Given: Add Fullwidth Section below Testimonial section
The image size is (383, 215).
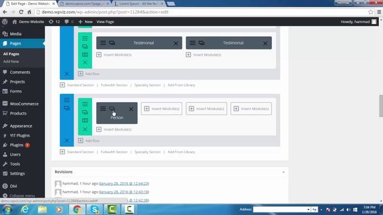Looking at the screenshot, I should click(x=114, y=85).
